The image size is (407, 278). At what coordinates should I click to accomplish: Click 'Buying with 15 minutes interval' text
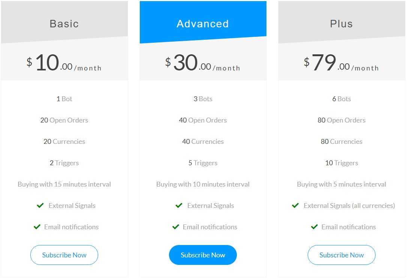click(64, 184)
